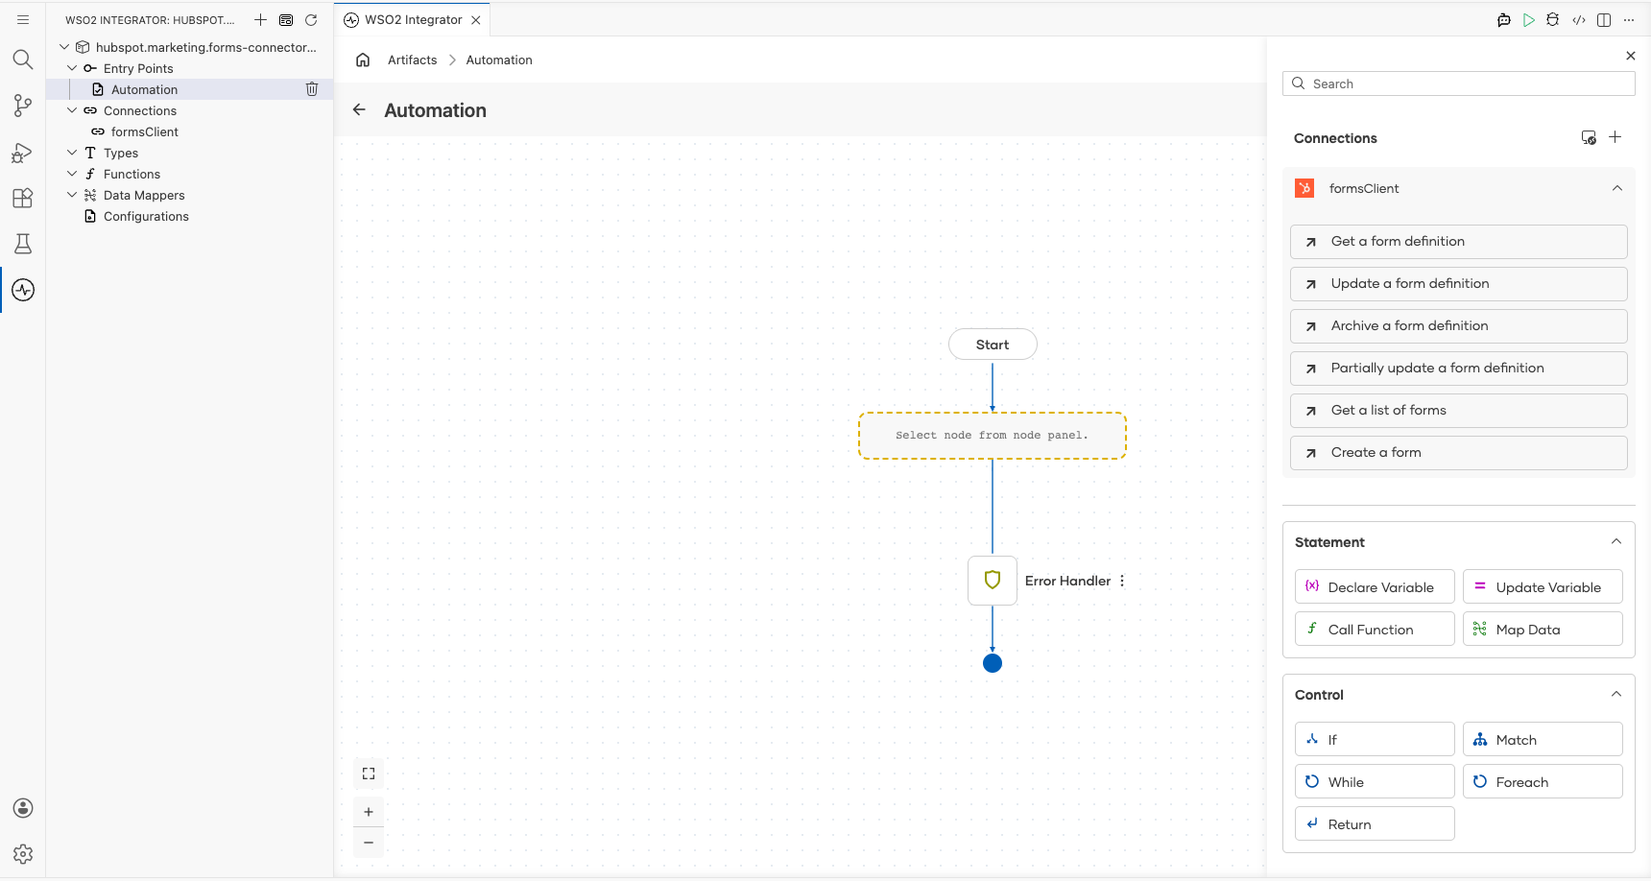The height and width of the screenshot is (881, 1651).
Task: Open the Testing flask icon
Action: pos(23,244)
